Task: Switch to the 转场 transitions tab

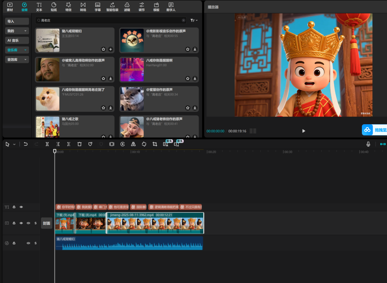Action: pos(83,7)
